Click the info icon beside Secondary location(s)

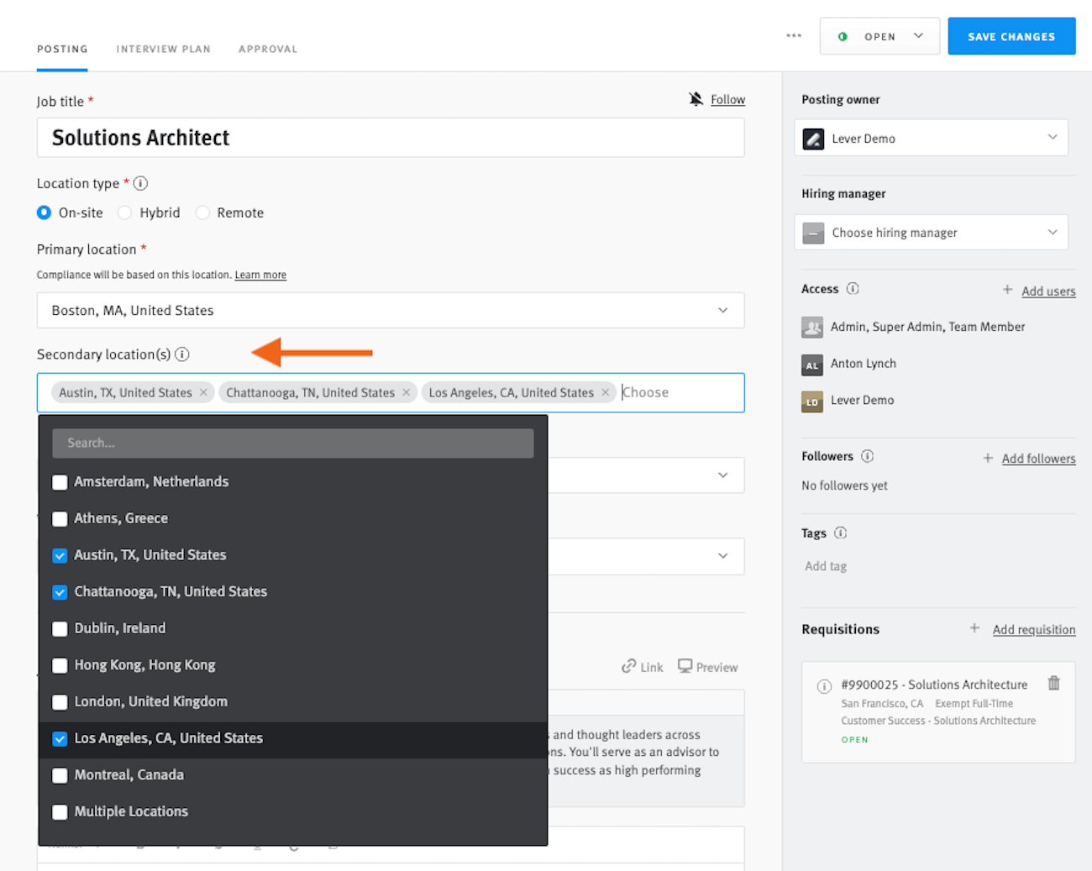coord(181,354)
